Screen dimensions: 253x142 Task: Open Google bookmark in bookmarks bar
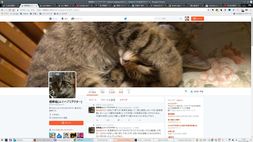click(x=14, y=14)
